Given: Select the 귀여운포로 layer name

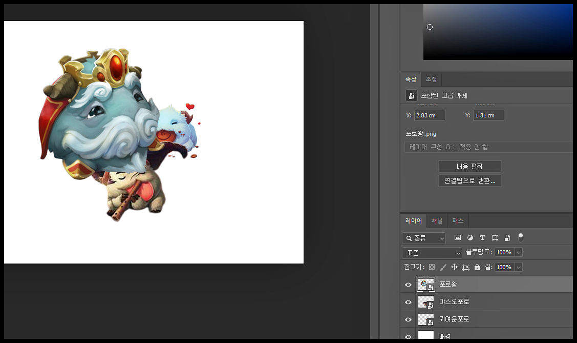Looking at the screenshot, I should pyautogui.click(x=454, y=319).
